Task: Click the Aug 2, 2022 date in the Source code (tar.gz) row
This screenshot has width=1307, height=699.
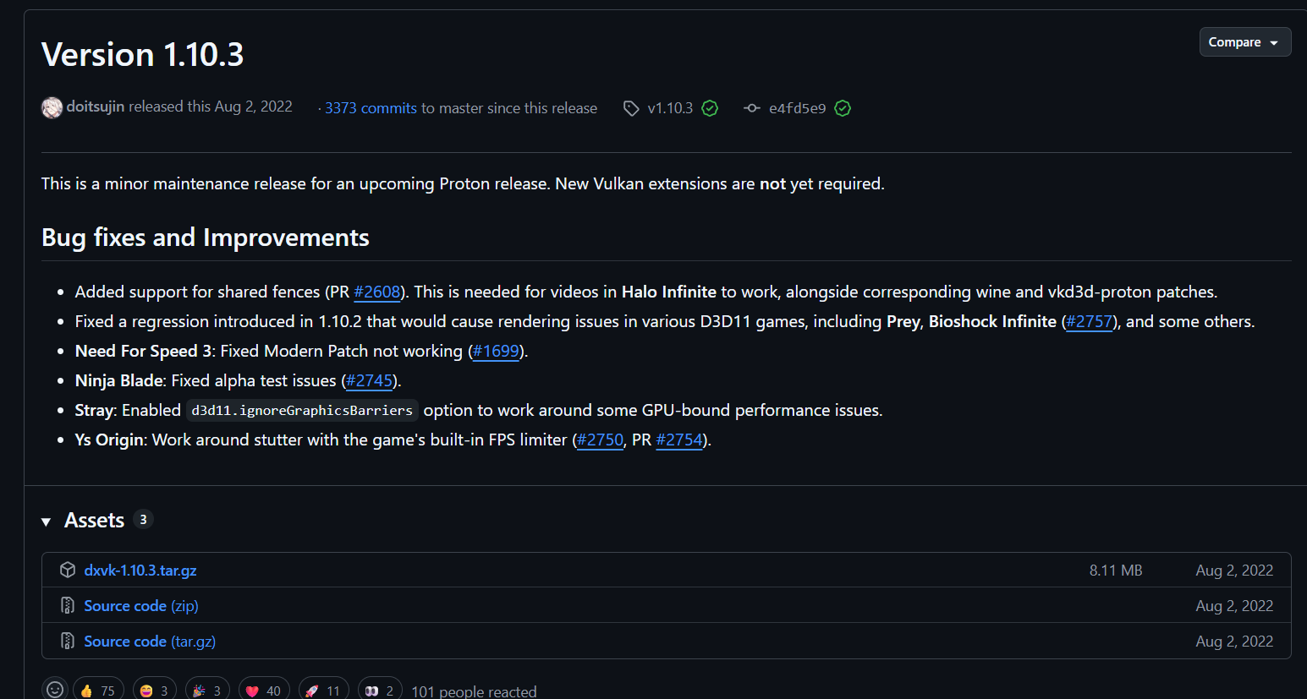Action: 1234,642
